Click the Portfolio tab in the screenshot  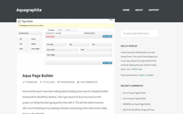(68, 30)
